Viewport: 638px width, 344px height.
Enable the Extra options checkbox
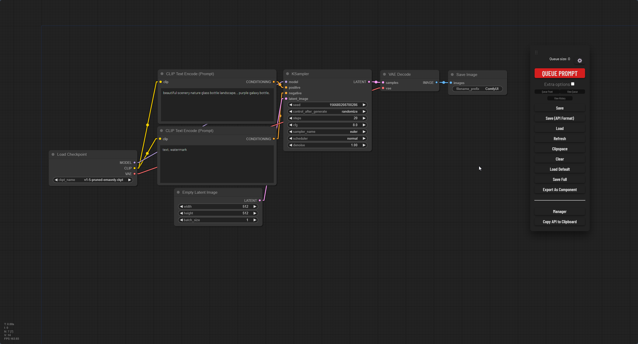(x=573, y=84)
